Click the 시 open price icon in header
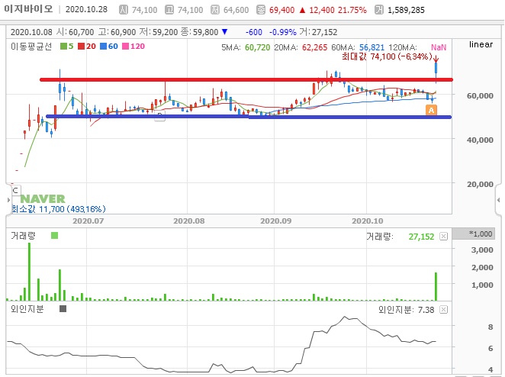This screenshot has height=377, width=505. [x=124, y=10]
